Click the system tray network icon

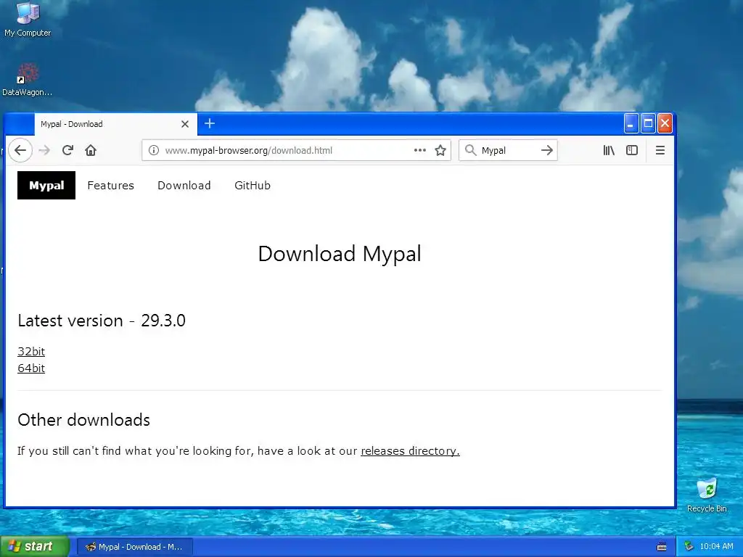689,547
